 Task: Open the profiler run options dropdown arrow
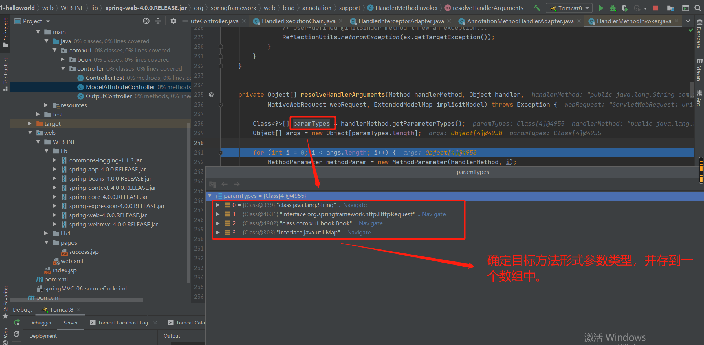click(x=645, y=8)
